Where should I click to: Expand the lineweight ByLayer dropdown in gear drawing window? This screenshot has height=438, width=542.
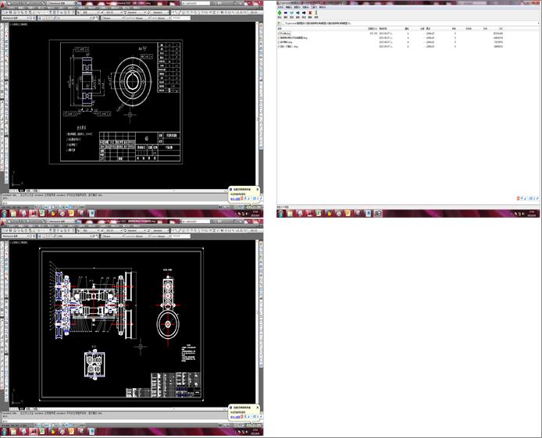tap(169, 18)
